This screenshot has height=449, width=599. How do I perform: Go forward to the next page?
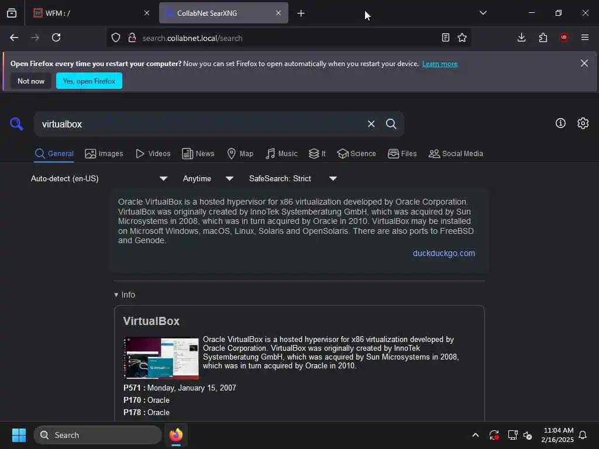35,37
